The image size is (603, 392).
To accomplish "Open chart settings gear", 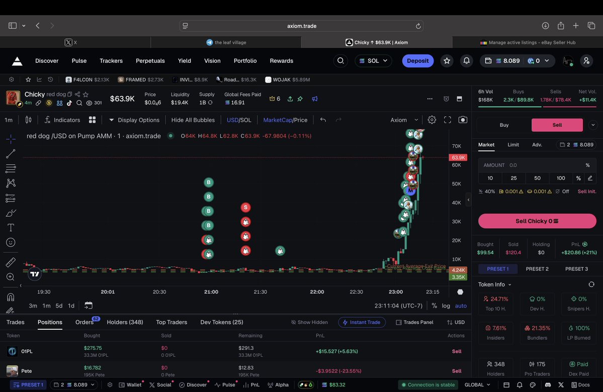I will [432, 120].
